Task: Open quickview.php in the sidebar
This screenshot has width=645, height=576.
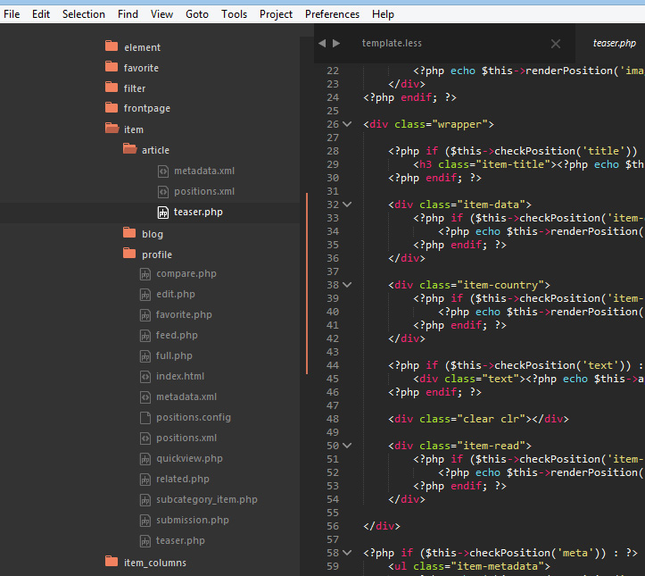Action: click(x=189, y=458)
